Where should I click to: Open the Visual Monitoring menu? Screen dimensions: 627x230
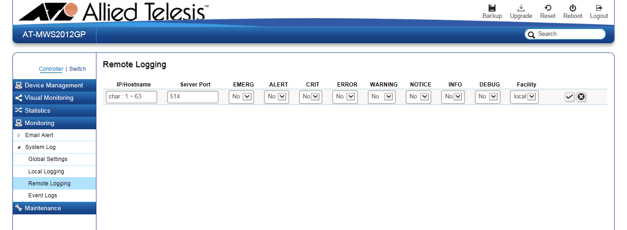[x=54, y=98]
